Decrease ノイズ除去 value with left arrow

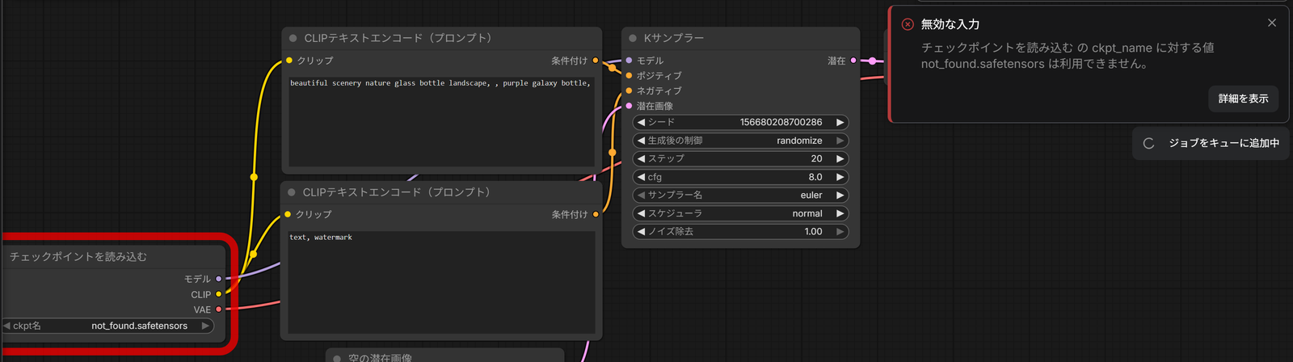click(x=641, y=231)
